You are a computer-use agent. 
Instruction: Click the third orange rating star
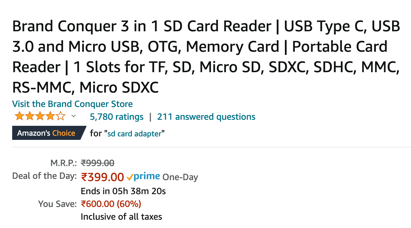[40, 116]
